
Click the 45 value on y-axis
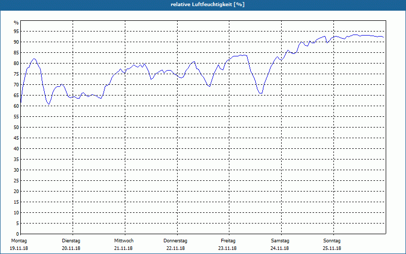[16, 138]
